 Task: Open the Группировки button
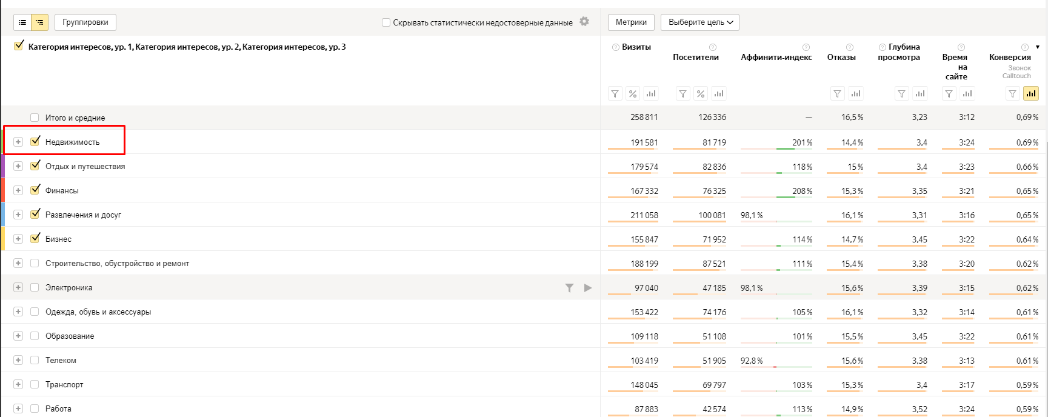[85, 22]
